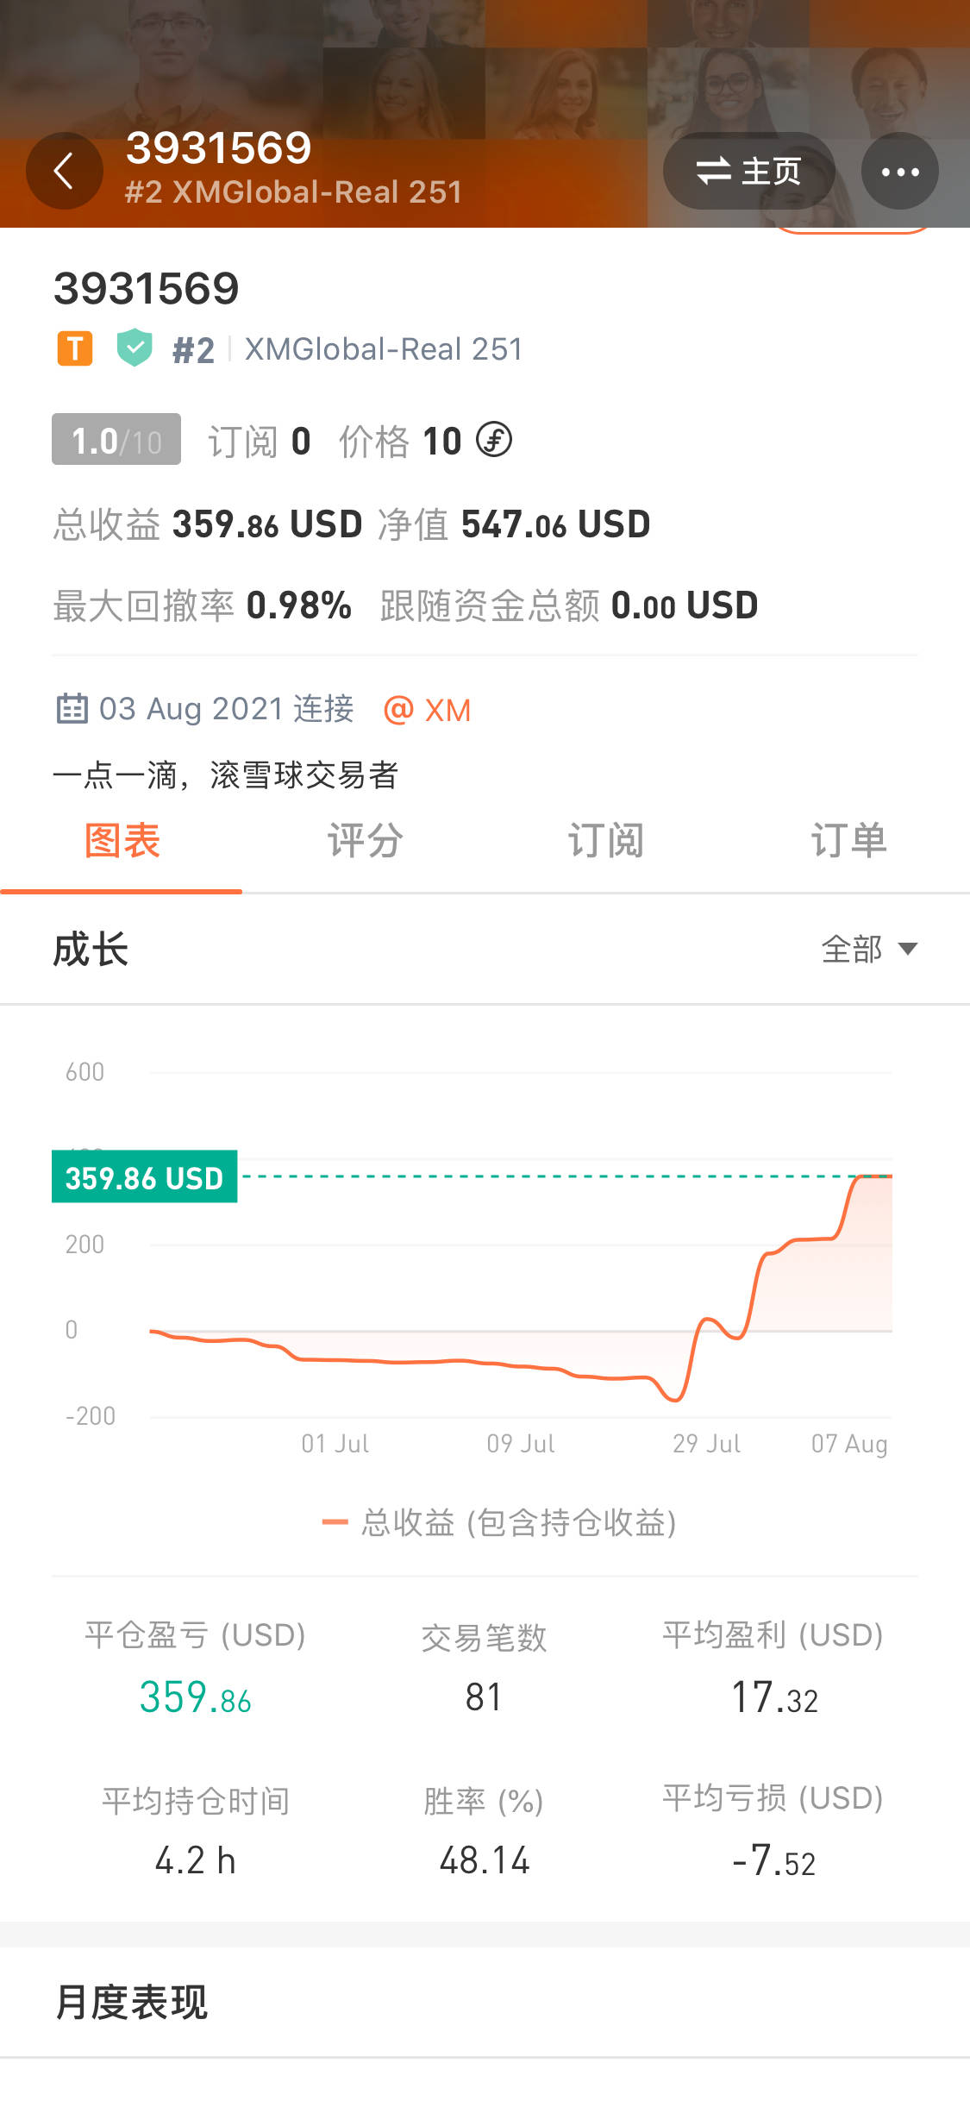
Task: Go to the 订单 tab
Action: (848, 841)
